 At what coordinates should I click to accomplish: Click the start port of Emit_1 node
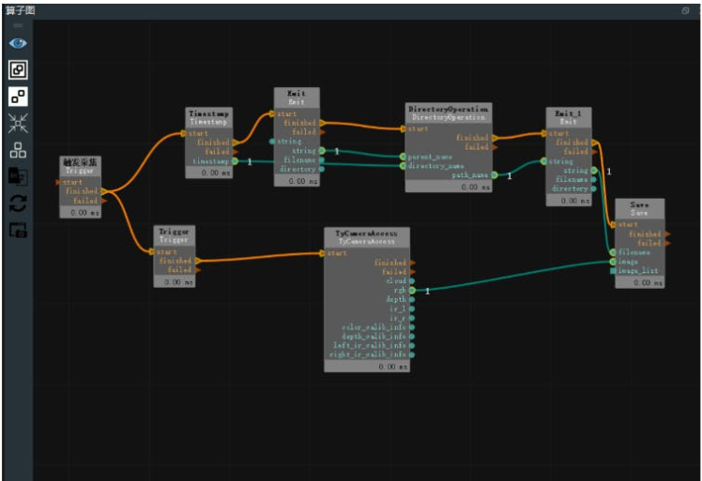coord(543,133)
